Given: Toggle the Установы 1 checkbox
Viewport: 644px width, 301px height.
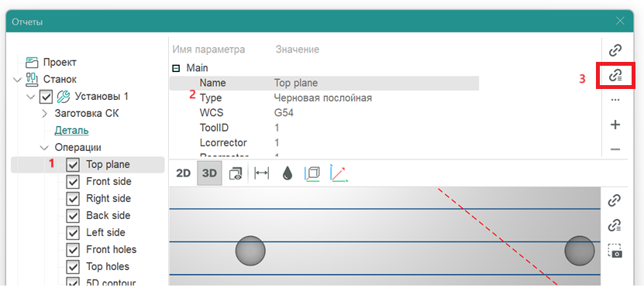Looking at the screenshot, I should pos(46,97).
